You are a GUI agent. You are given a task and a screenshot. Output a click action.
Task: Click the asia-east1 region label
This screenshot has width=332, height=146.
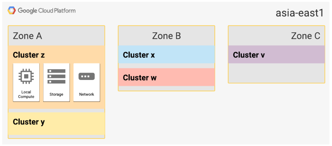300,13
